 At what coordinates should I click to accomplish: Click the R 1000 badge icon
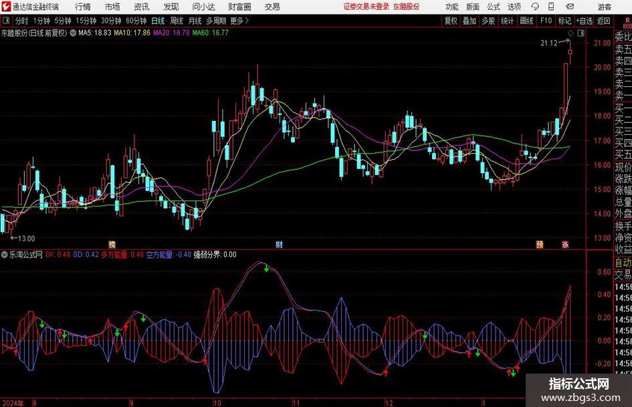(627, 23)
